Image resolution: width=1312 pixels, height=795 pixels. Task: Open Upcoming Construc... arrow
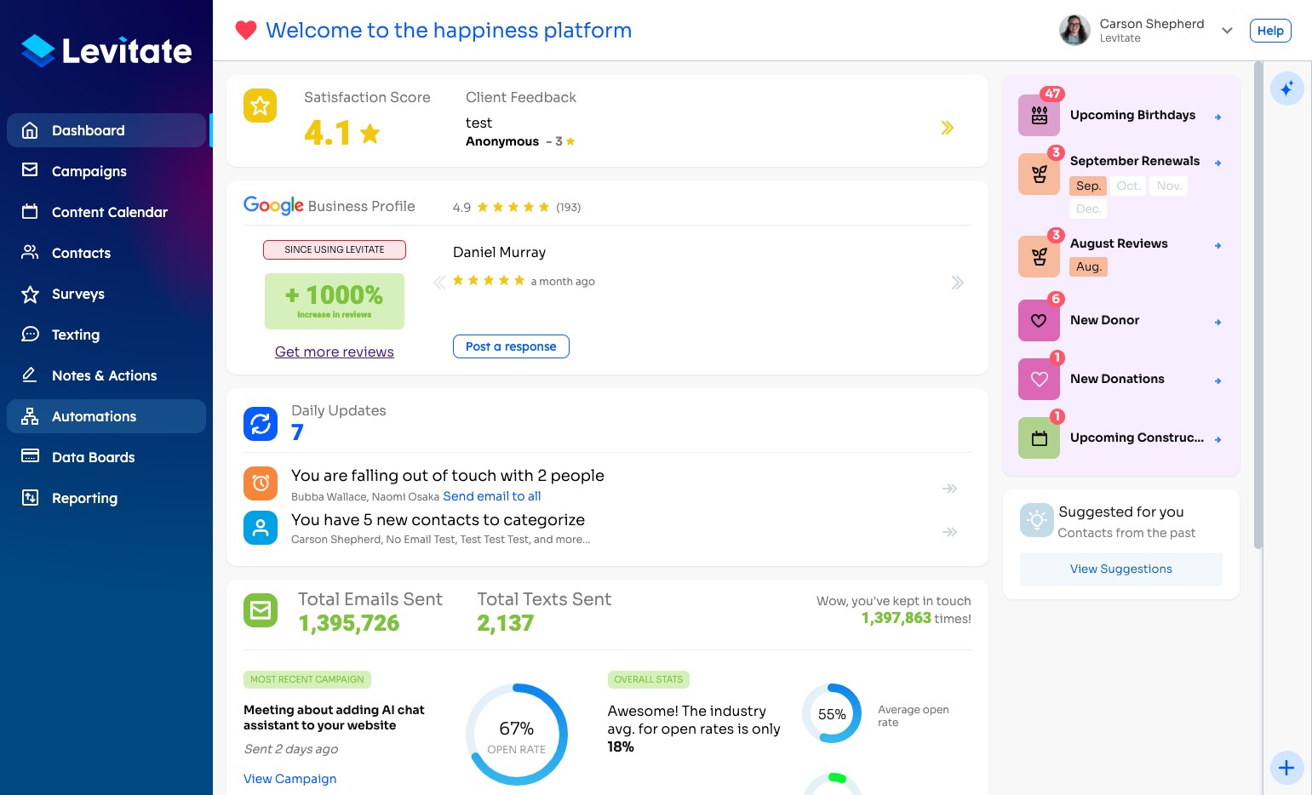[x=1217, y=439]
